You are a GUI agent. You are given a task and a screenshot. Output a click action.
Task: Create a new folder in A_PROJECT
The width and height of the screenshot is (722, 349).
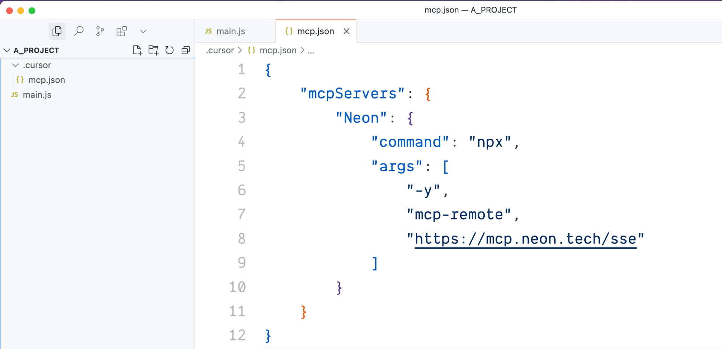click(153, 50)
